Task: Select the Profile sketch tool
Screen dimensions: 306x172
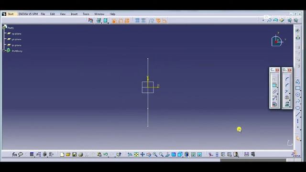Action: [x=297, y=82]
